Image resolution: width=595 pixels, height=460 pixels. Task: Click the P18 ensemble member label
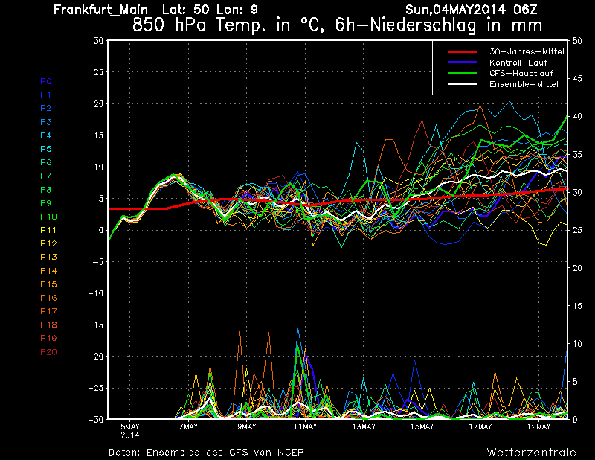48,325
